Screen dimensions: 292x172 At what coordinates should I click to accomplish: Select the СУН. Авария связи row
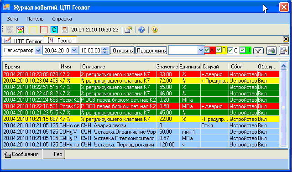[x=141, y=125]
